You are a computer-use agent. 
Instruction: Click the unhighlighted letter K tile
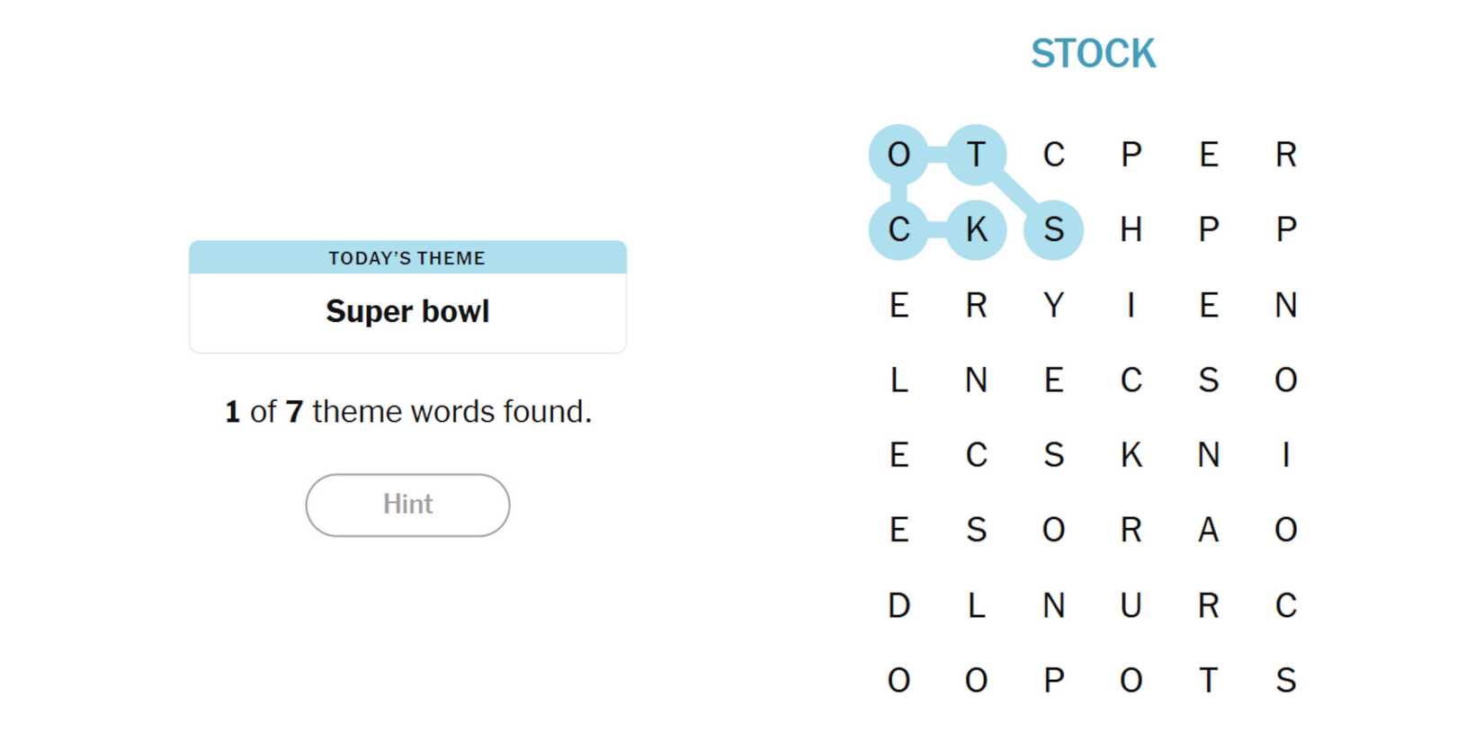point(1131,455)
